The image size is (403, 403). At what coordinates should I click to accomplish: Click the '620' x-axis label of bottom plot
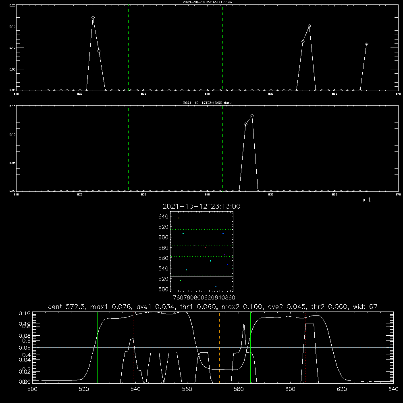[x=342, y=389]
